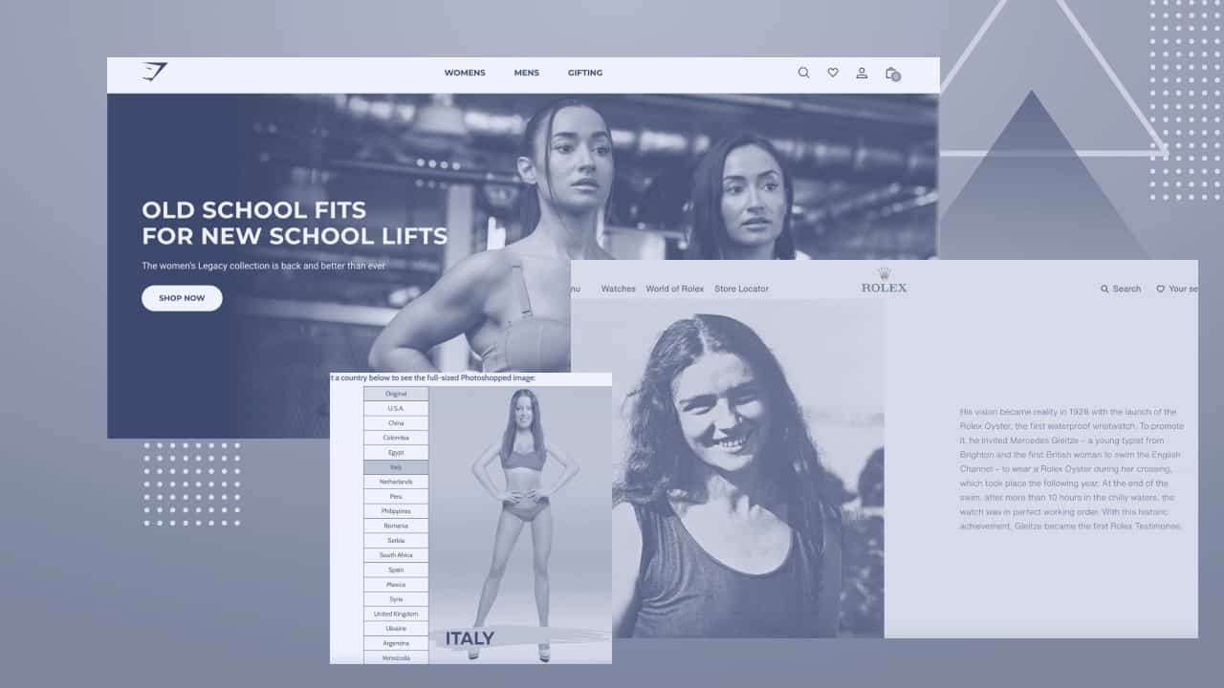Screen dimensions: 1224x688
Task: Click the Search magnifier on Rolex page
Action: coord(1104,289)
